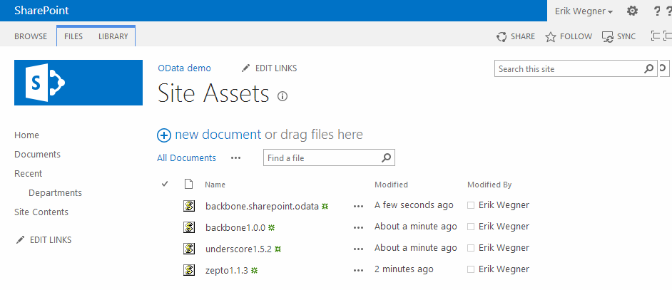The height and width of the screenshot is (290, 672).
Task: Click the SharePoint site logo
Action: point(78,83)
